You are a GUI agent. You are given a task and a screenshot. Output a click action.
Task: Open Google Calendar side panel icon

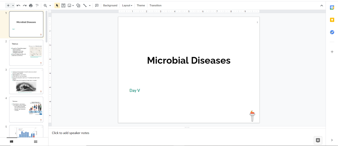tap(332, 8)
